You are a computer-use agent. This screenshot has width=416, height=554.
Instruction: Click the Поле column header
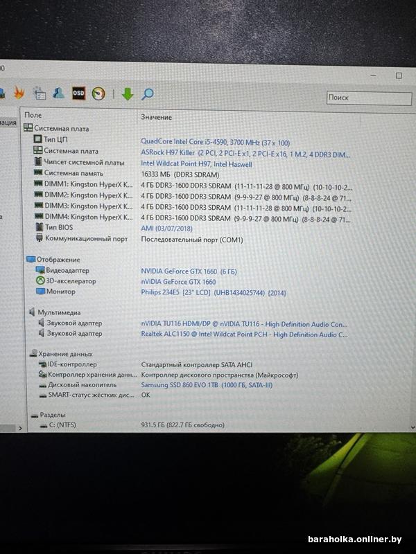(x=33, y=115)
